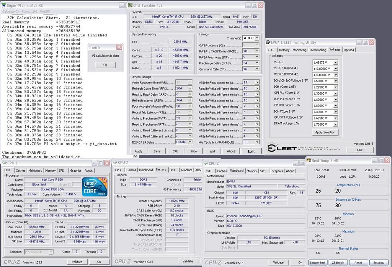Image resolution: width=392 pixels, height=267 pixels.
Task: Open the Write to Precharge (tWTP) dropdown
Action: [190, 118]
